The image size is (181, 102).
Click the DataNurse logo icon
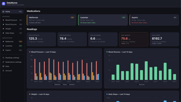tap(3, 3)
